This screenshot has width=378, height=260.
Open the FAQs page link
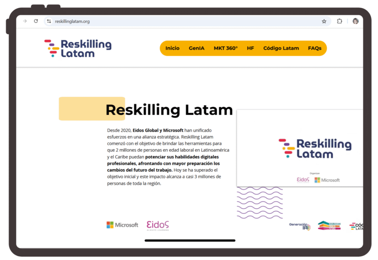tap(315, 48)
